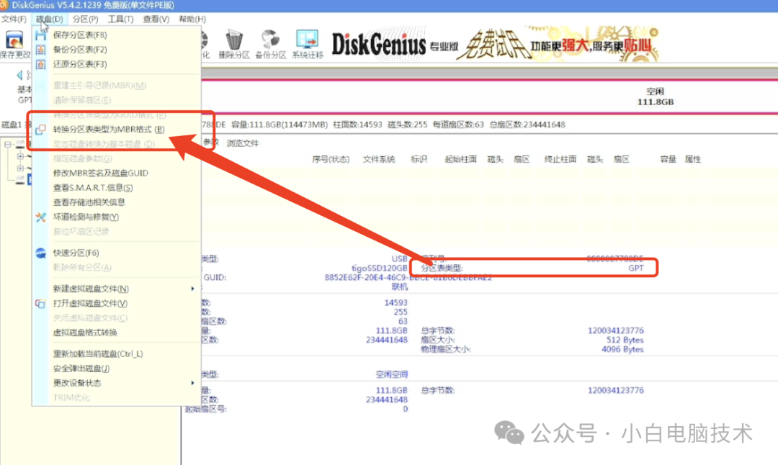Expand the first plus node in the disk tree

[x=20, y=157]
